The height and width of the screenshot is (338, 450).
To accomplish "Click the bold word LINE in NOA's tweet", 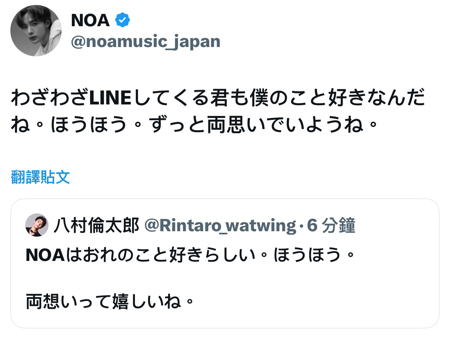I will point(110,98).
